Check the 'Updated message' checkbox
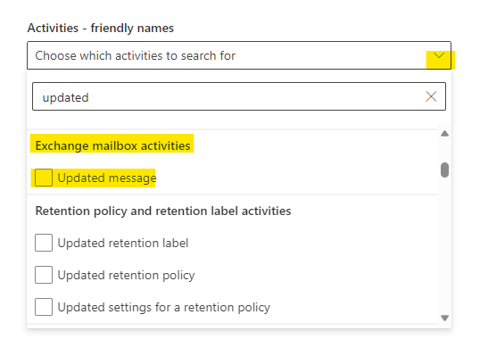 [44, 178]
